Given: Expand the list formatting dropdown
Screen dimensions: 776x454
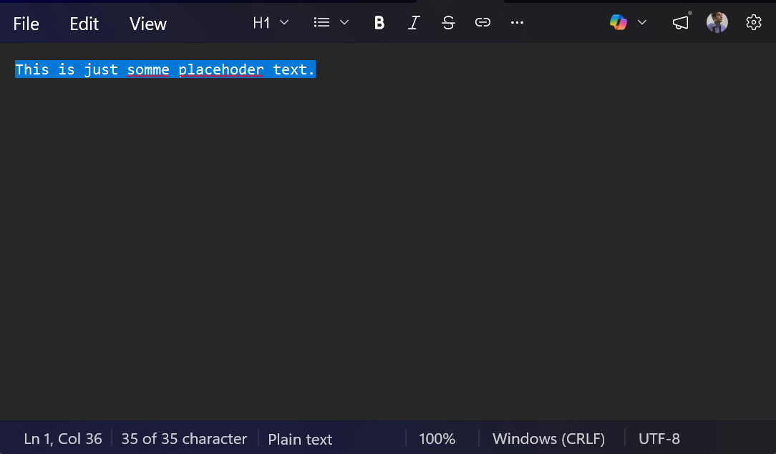Looking at the screenshot, I should [330, 22].
